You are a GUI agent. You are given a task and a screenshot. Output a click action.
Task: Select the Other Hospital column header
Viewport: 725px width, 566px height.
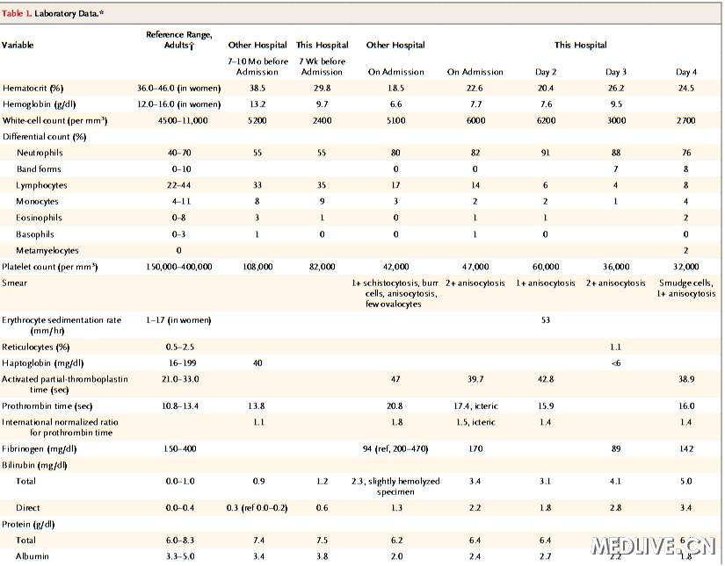coord(257,45)
